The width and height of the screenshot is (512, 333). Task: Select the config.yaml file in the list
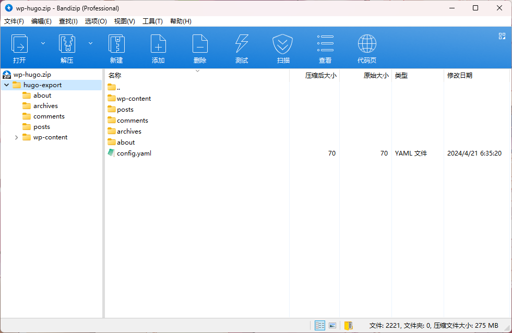point(134,153)
